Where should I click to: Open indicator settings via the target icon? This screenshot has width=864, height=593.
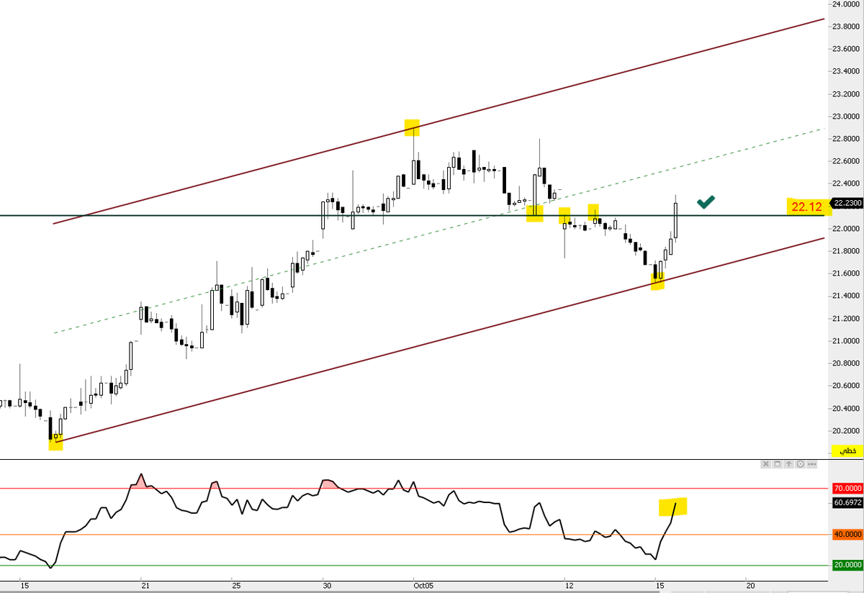click(x=801, y=464)
